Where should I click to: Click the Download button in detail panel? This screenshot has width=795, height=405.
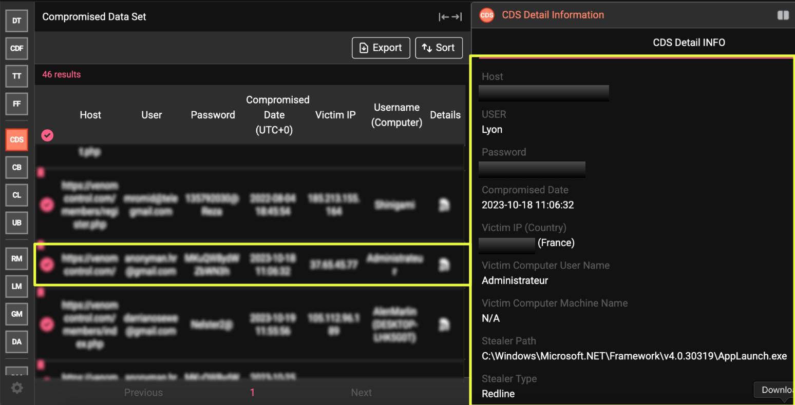point(775,390)
